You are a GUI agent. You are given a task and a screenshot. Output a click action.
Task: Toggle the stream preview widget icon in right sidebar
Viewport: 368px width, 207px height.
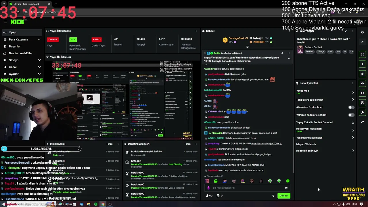[363, 55]
